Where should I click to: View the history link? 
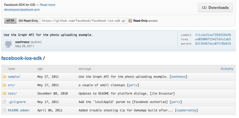[227, 69]
